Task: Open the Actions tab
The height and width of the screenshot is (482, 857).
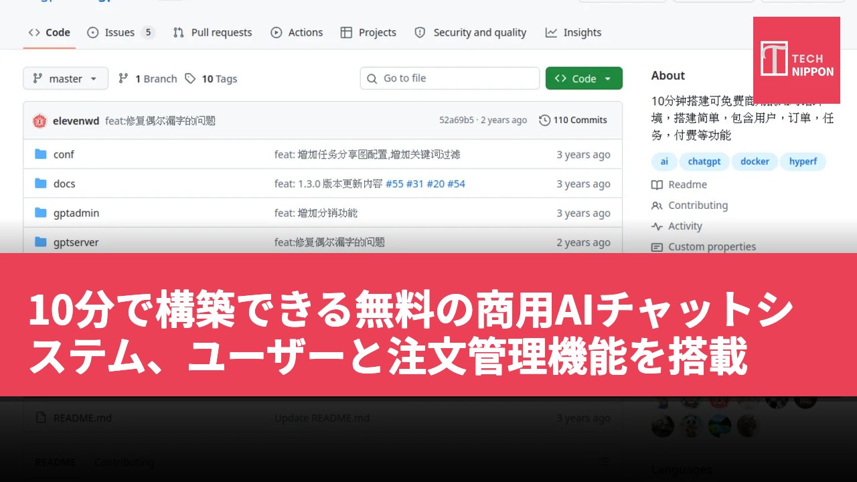Action: click(297, 32)
